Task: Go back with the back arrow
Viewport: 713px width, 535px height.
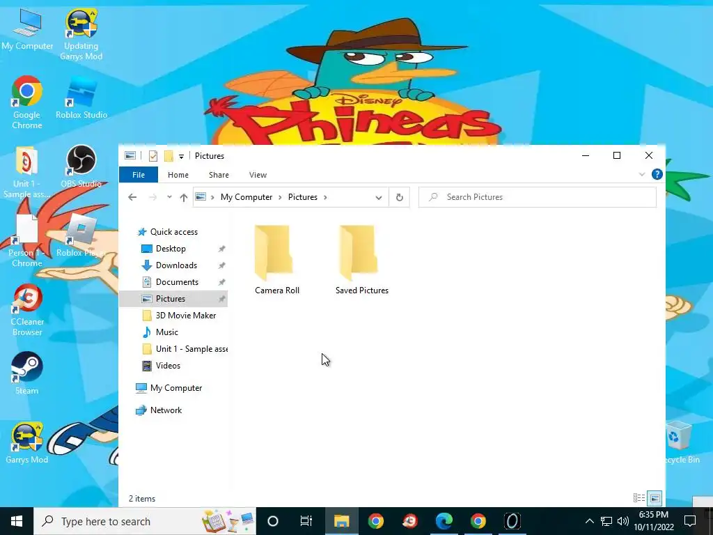Action: click(132, 197)
